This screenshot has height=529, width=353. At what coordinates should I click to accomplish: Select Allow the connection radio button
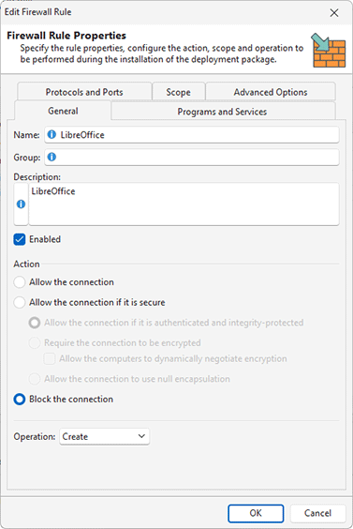coord(20,282)
